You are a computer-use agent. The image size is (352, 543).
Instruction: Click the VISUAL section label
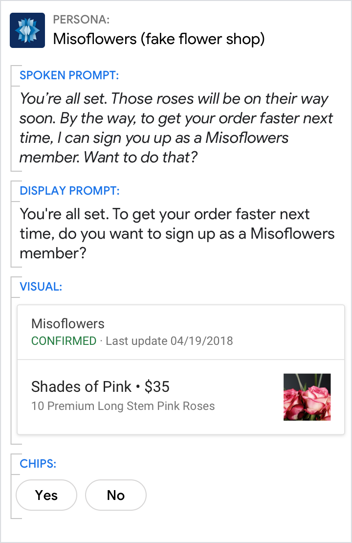click(x=41, y=287)
